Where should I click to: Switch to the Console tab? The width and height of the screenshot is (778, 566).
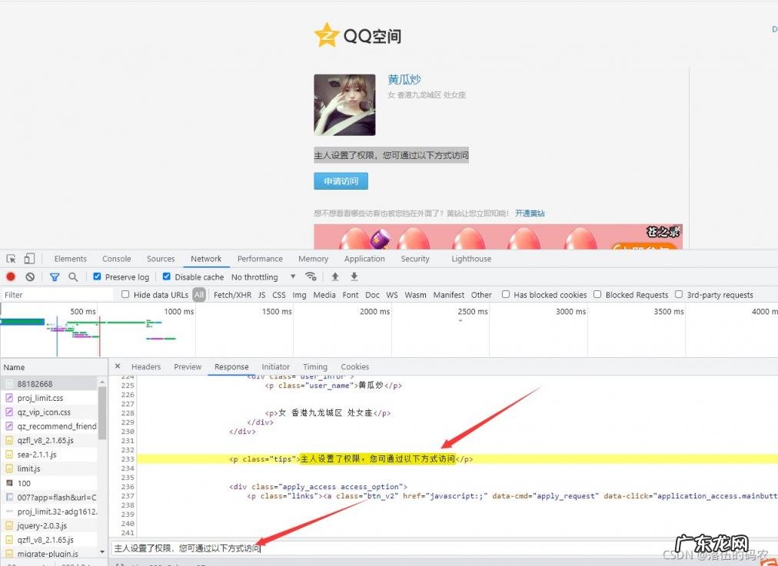tap(117, 259)
